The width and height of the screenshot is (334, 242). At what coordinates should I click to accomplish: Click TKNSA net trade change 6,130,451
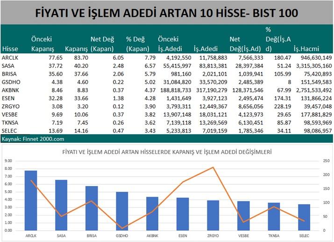tap(251, 123)
